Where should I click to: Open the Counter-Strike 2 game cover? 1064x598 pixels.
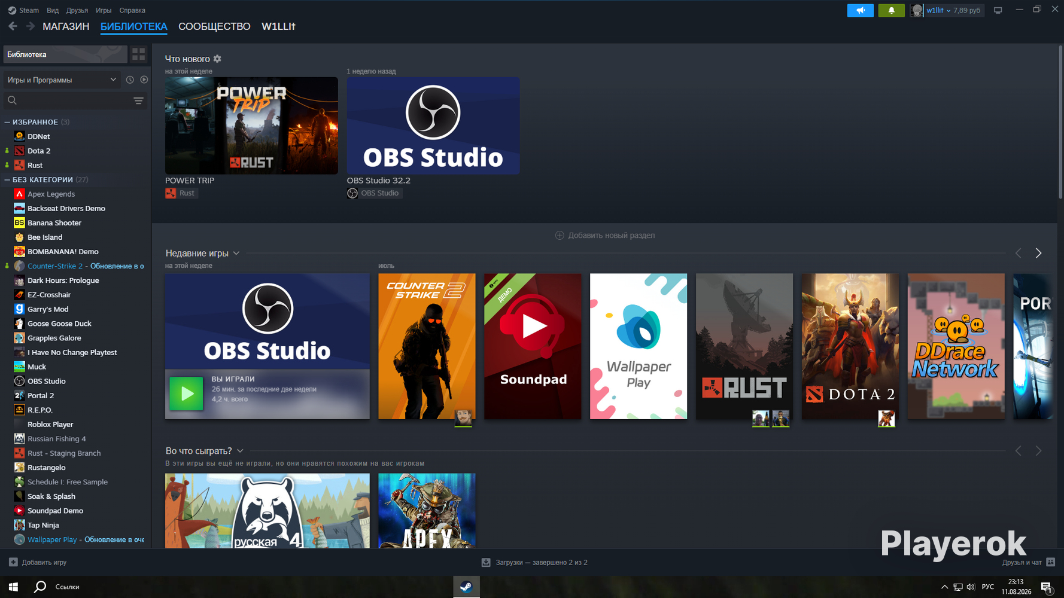[427, 346]
